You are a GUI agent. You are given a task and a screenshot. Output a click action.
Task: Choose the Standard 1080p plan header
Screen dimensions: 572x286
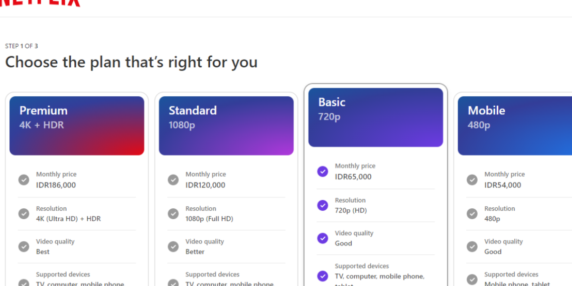(226, 125)
